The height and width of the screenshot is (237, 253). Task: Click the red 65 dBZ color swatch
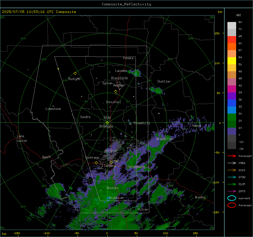pyautogui.click(x=232, y=39)
